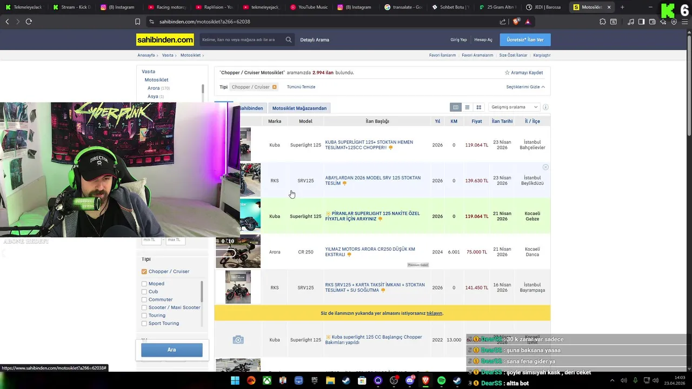
Task: Sort by the KM column header
Action: (x=454, y=122)
